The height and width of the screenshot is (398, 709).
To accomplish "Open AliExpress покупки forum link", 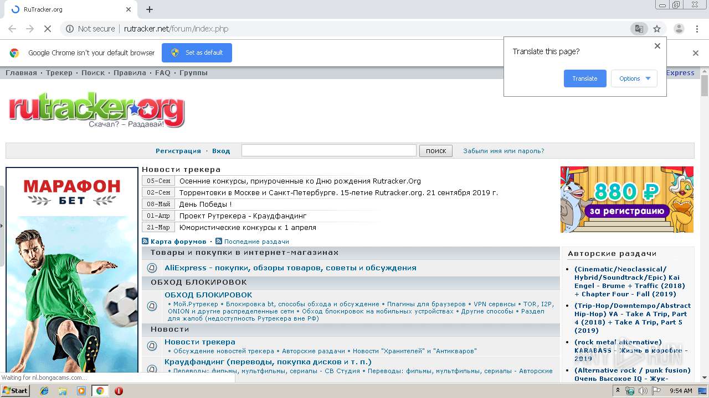I will (x=290, y=268).
